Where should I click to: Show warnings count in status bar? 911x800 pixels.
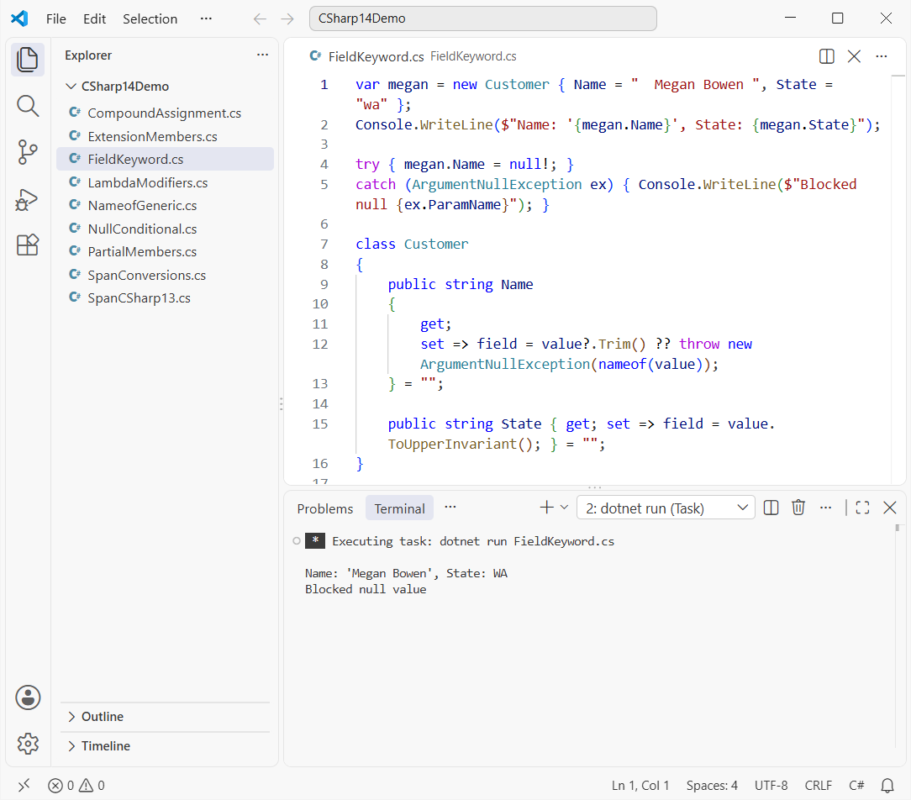92,786
